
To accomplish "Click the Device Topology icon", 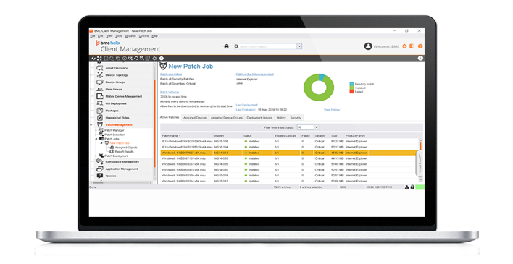I will [x=100, y=75].
